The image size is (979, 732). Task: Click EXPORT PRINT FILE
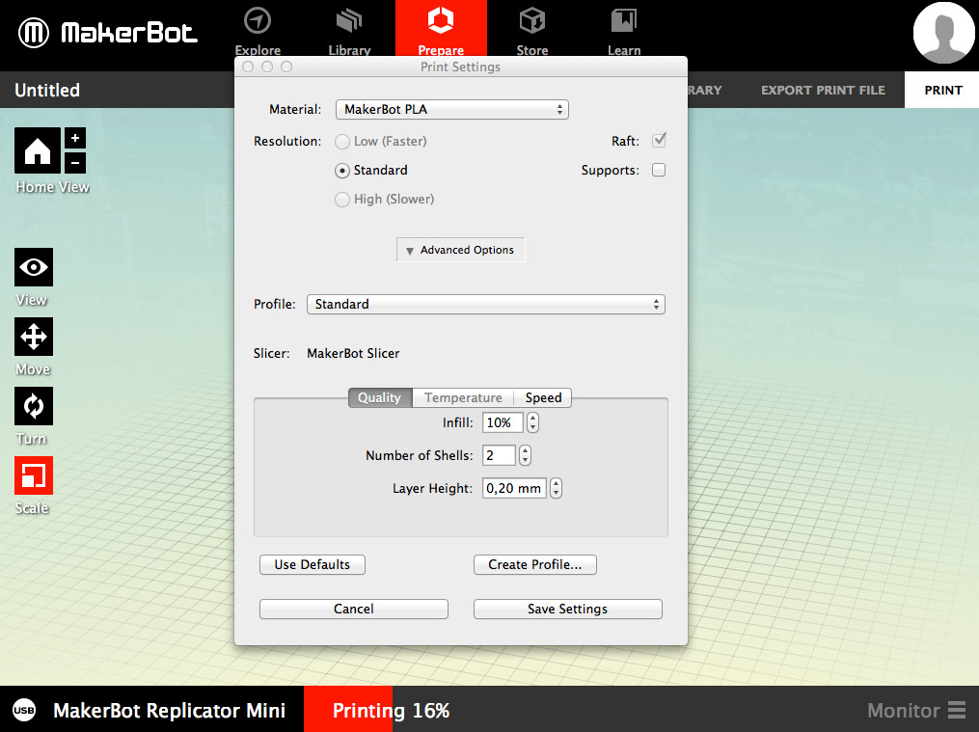click(823, 90)
